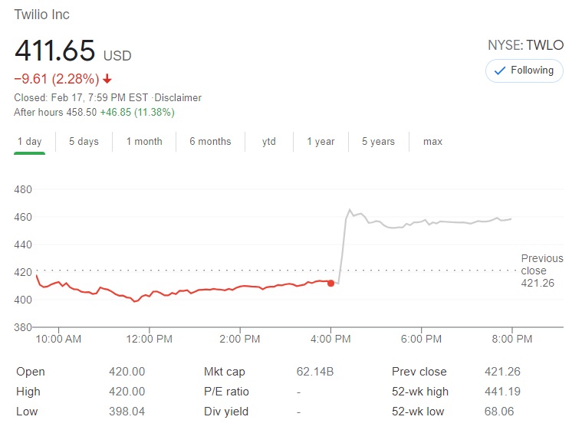Click the blue checkmark icon in Following
The height and width of the screenshot is (433, 582).
point(500,71)
